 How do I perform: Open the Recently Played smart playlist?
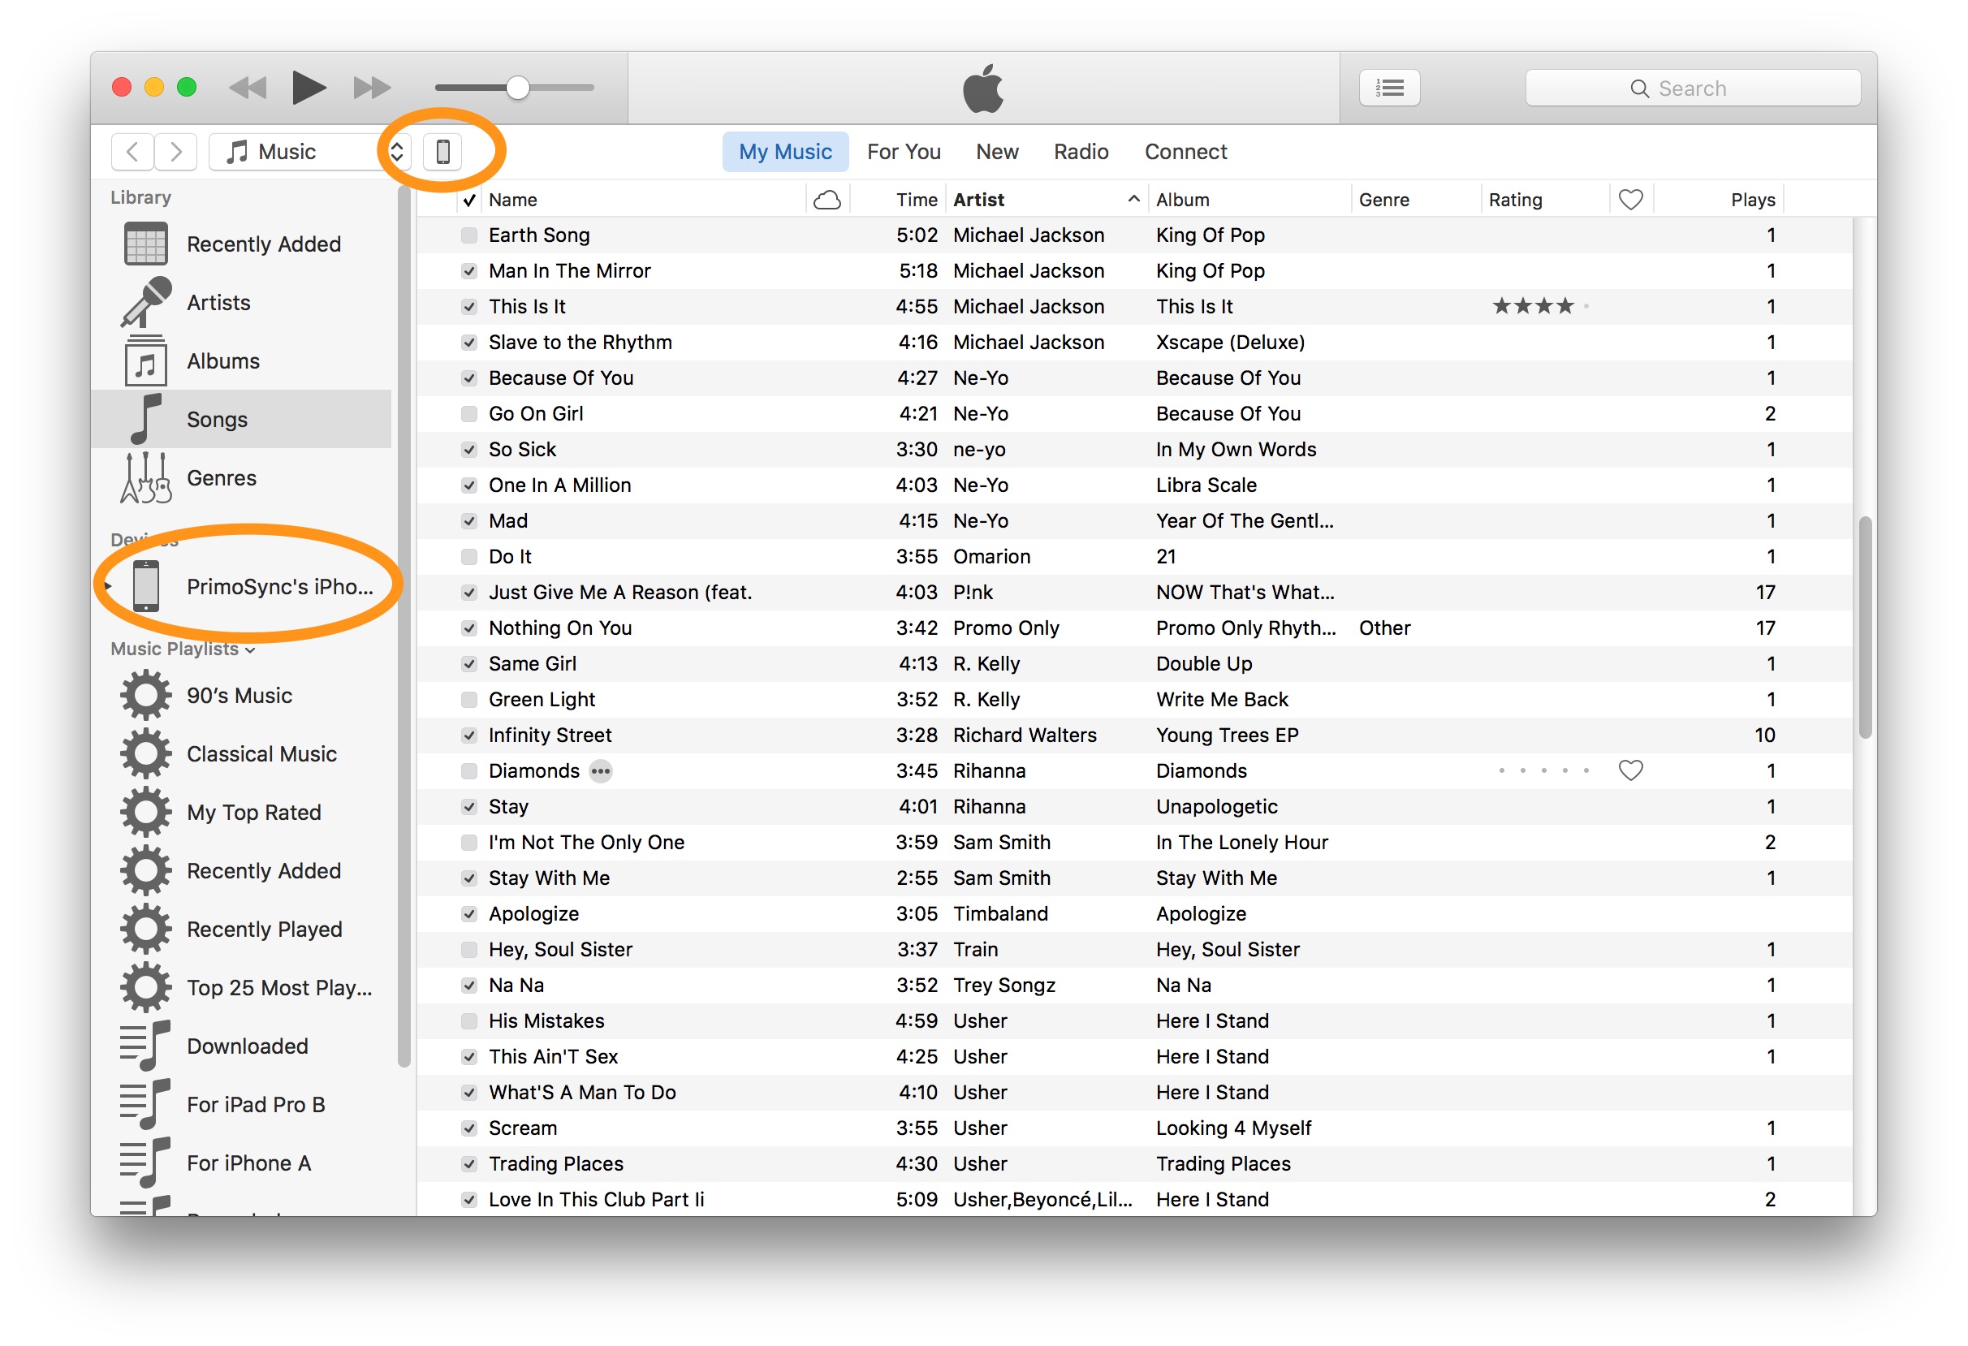point(241,929)
